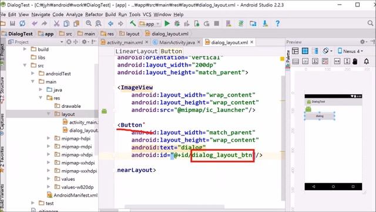Screen dimensions: 376x212
Task: Click the green Android gutter icon
Action: point(104,111)
